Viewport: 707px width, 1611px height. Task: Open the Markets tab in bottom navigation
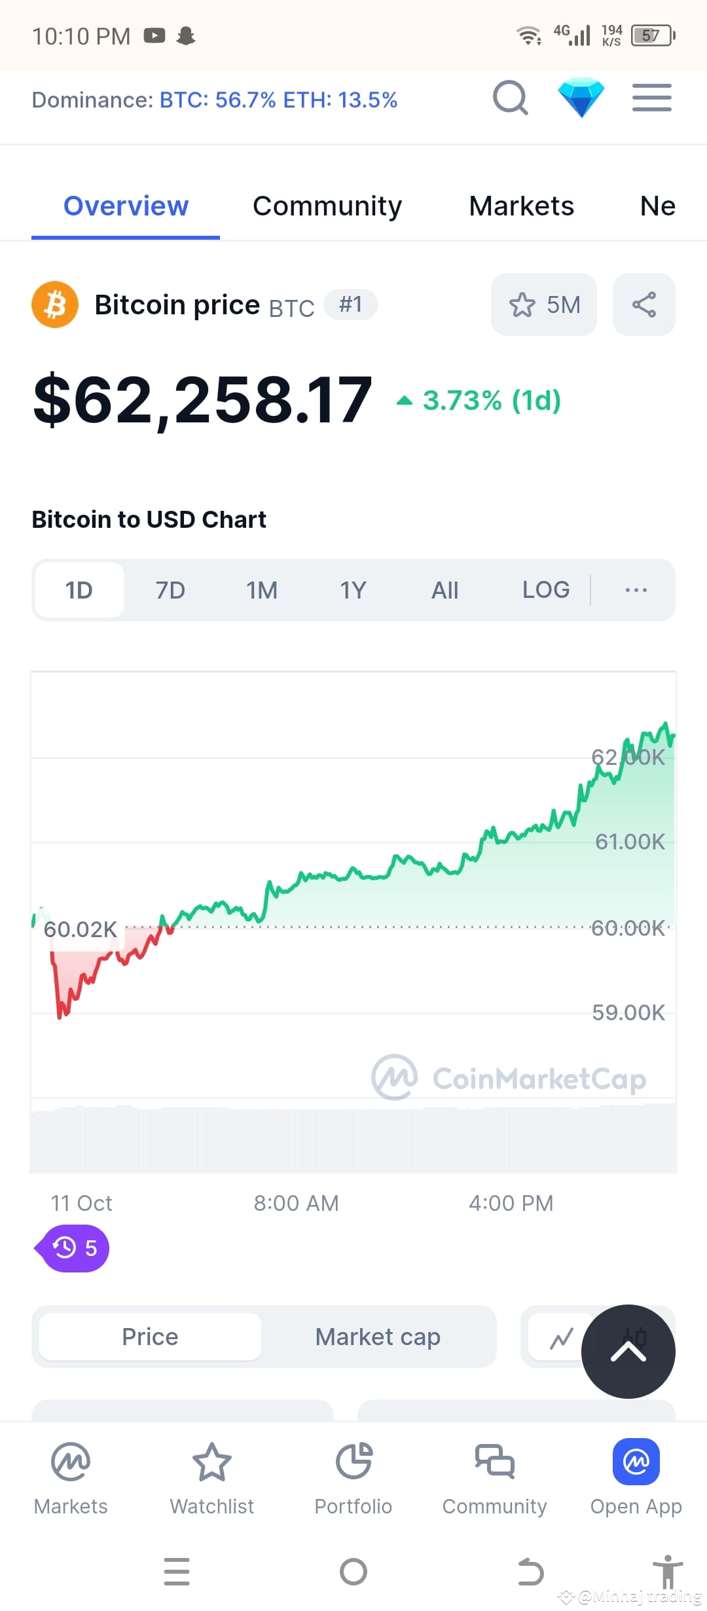point(70,1477)
